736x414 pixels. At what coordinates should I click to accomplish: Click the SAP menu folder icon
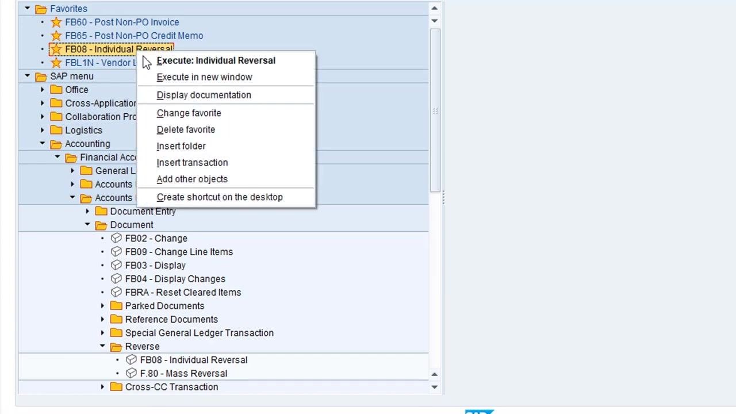pos(41,76)
